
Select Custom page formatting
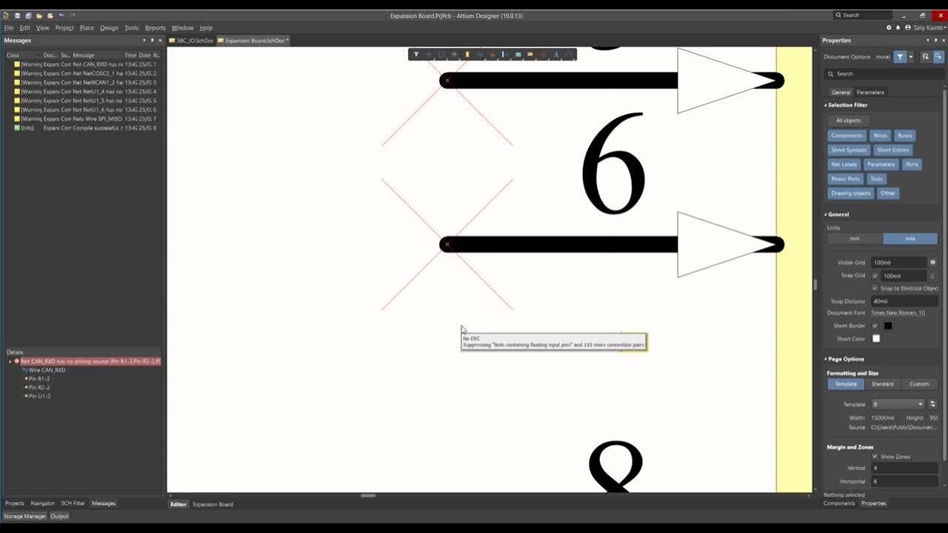(919, 384)
